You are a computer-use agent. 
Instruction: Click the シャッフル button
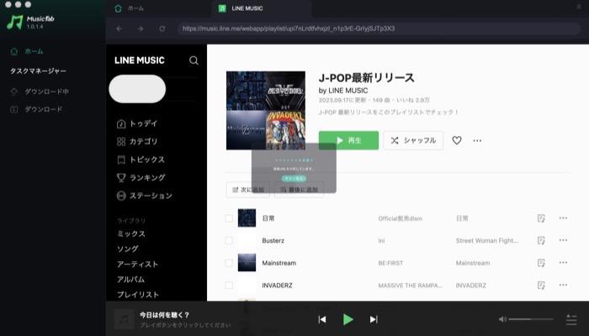pyautogui.click(x=413, y=140)
